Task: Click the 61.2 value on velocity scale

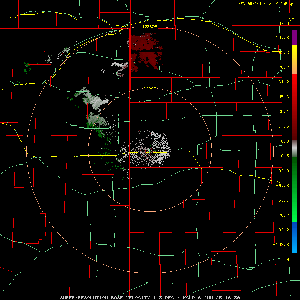Action: (284, 82)
